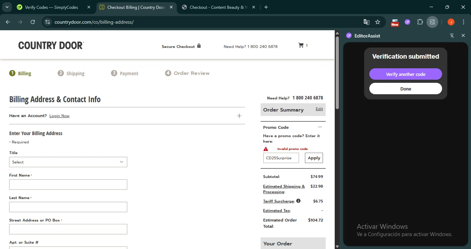The width and height of the screenshot is (471, 249).
Task: Open the Title select dropdown
Action: point(68,162)
